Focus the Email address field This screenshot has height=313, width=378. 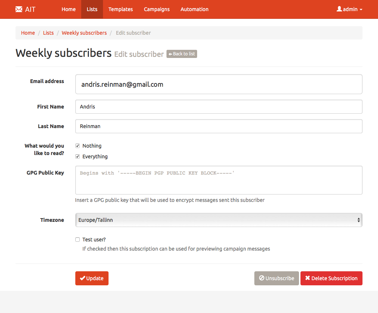219,84
